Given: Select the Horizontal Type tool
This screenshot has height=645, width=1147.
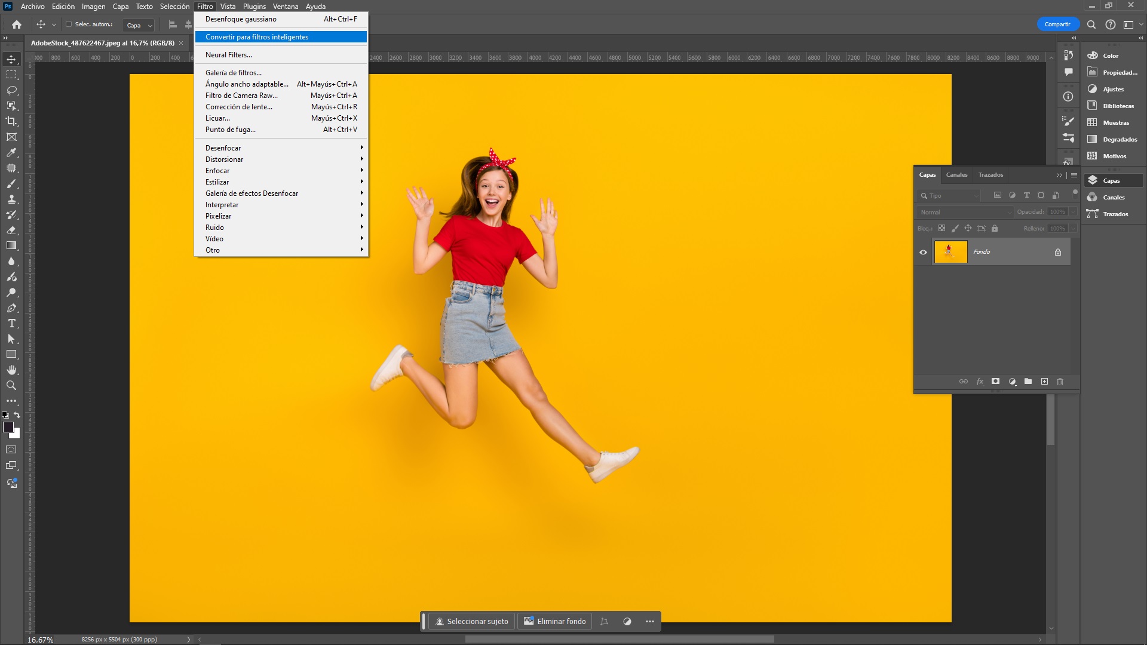Looking at the screenshot, I should click(11, 324).
